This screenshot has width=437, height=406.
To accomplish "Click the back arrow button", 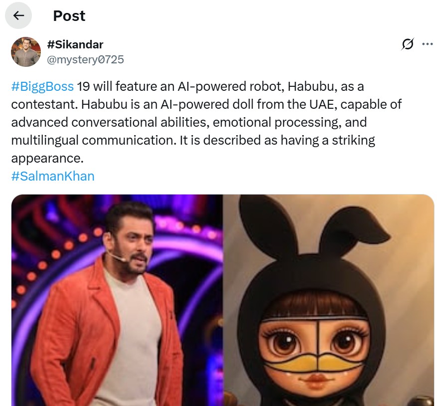I will 18,16.
